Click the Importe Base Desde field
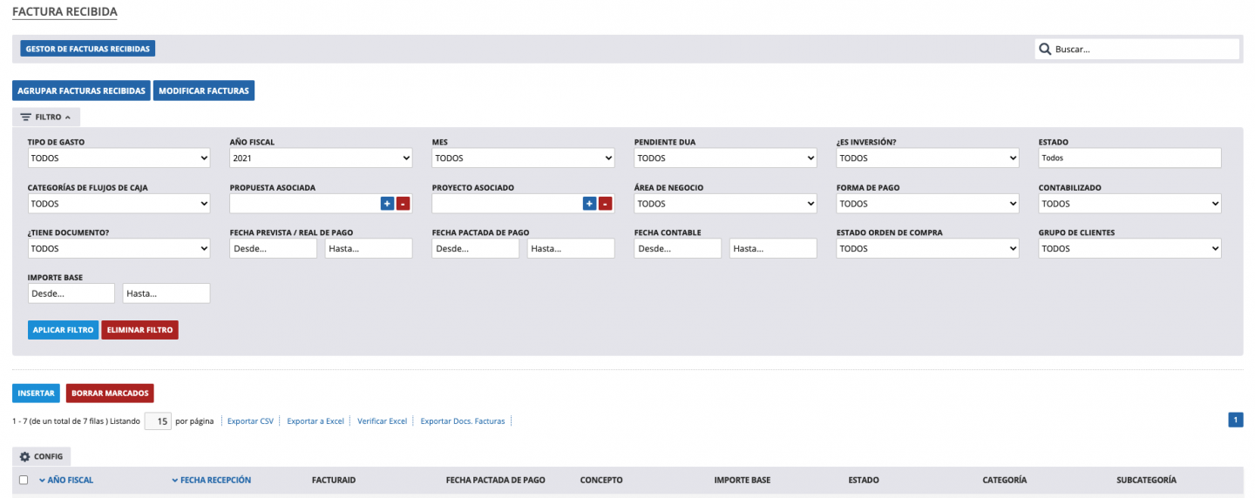Image resolution: width=1255 pixels, height=498 pixels. (x=71, y=293)
